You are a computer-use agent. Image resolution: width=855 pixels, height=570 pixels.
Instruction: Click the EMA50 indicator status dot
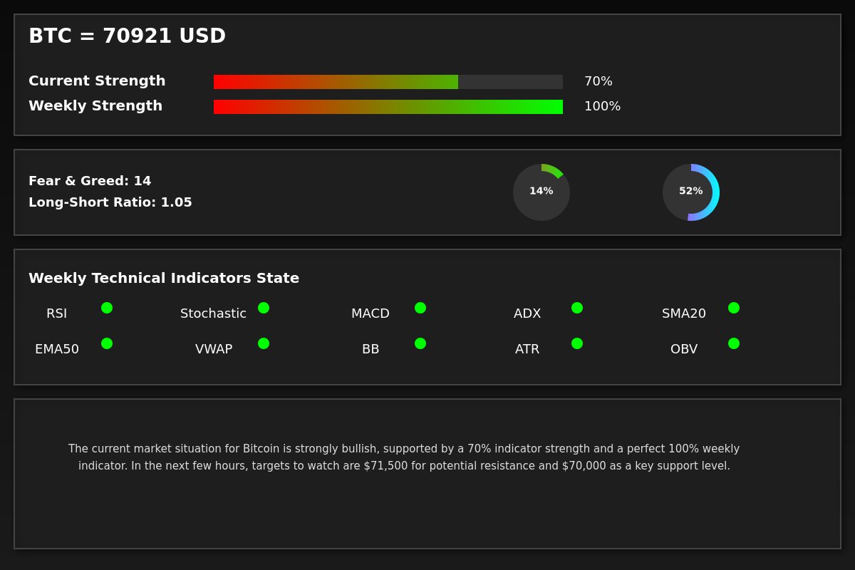[x=107, y=343]
